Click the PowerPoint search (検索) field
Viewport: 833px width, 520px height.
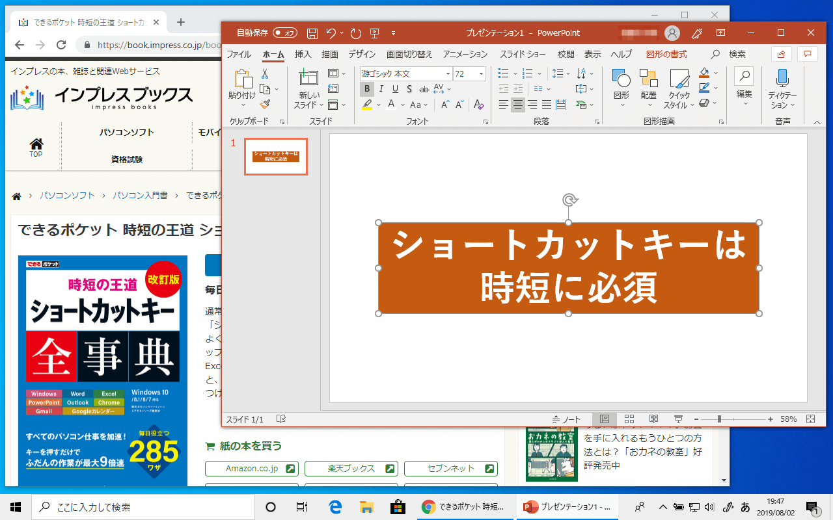[729, 54]
